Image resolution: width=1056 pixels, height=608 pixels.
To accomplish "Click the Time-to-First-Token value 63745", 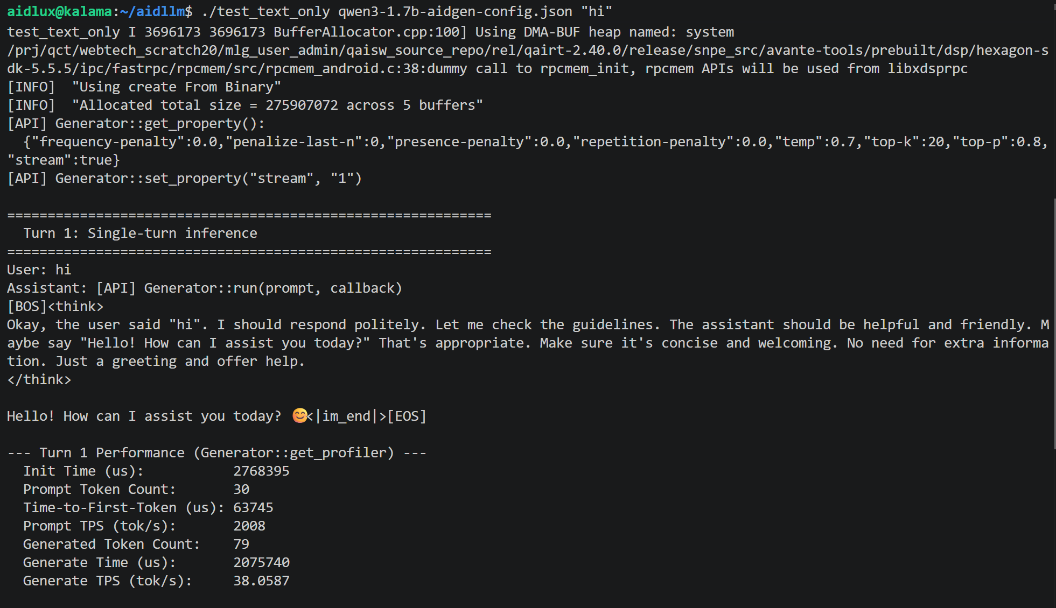I will click(x=253, y=507).
